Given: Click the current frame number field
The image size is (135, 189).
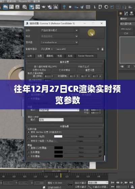Looking at the screenshot, I should [x=122, y=187].
